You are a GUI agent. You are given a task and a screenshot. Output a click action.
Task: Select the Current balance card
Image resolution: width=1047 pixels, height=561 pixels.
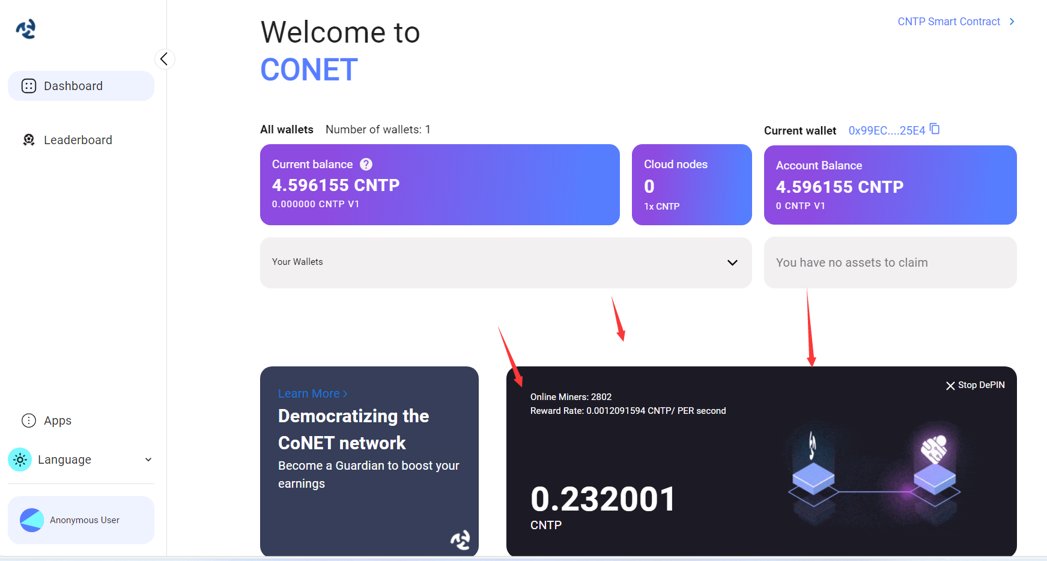click(x=440, y=185)
